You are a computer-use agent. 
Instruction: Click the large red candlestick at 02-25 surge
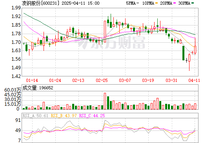pos(105,31)
